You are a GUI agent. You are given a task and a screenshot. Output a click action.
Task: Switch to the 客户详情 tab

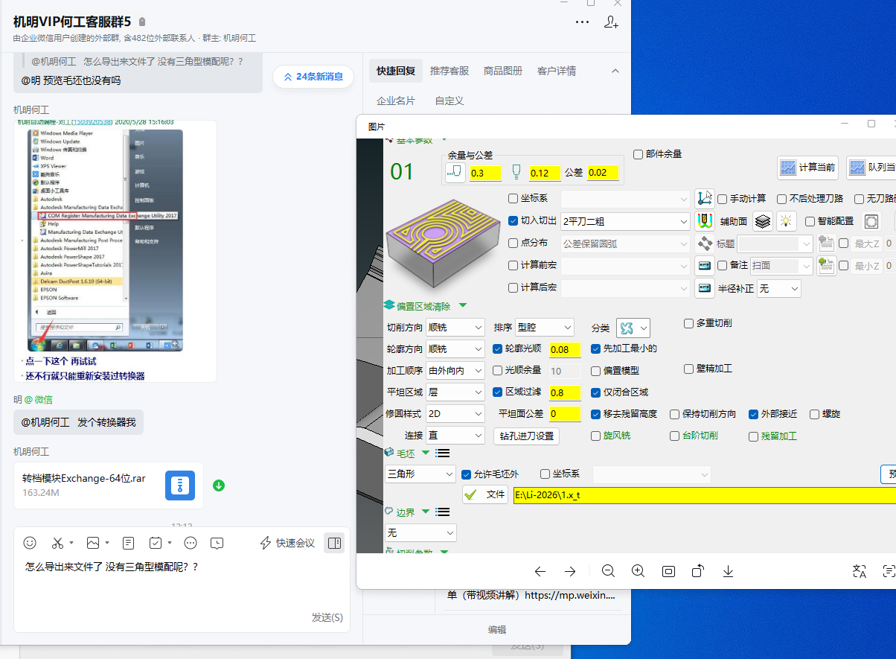pyautogui.click(x=557, y=71)
